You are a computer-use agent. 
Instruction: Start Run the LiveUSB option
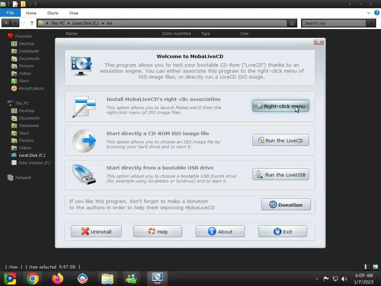pyautogui.click(x=281, y=175)
